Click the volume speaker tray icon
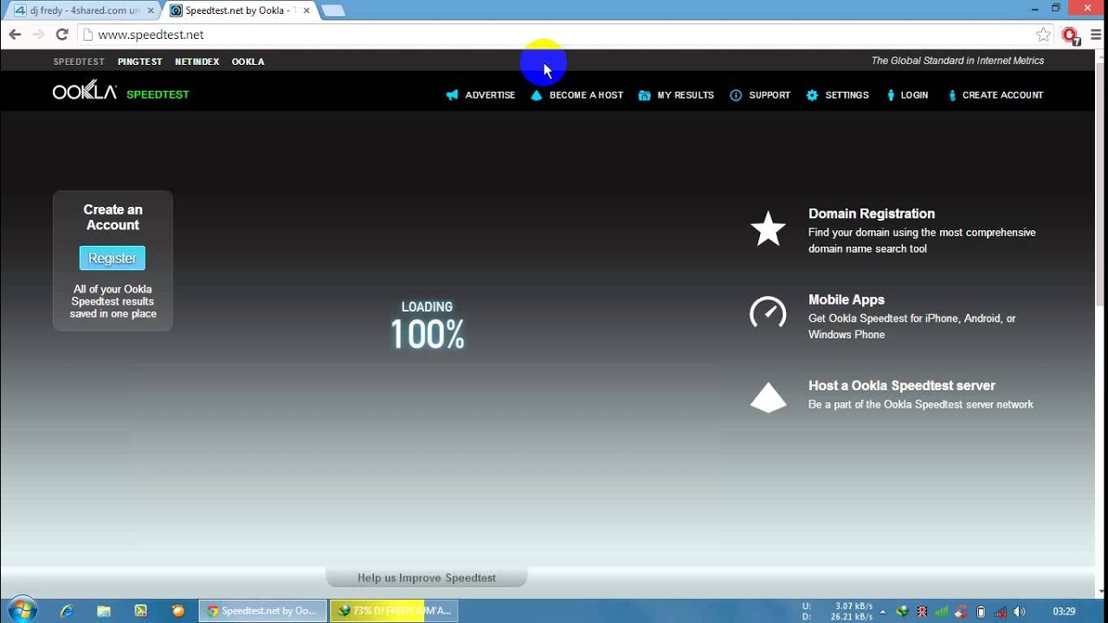1108x623 pixels. 1020,611
